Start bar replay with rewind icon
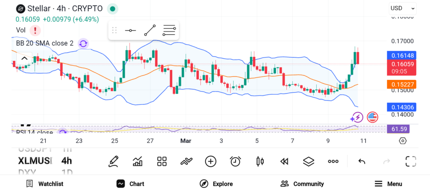Screen dimensions: 430x193 pyautogui.click(x=284, y=161)
